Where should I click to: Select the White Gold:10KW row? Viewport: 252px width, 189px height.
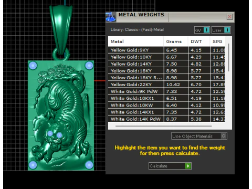click(x=166, y=105)
